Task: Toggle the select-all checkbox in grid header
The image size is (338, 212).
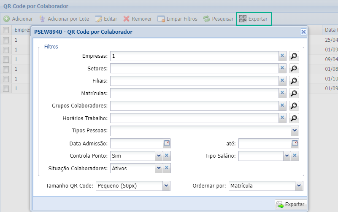Action: (x=6, y=30)
